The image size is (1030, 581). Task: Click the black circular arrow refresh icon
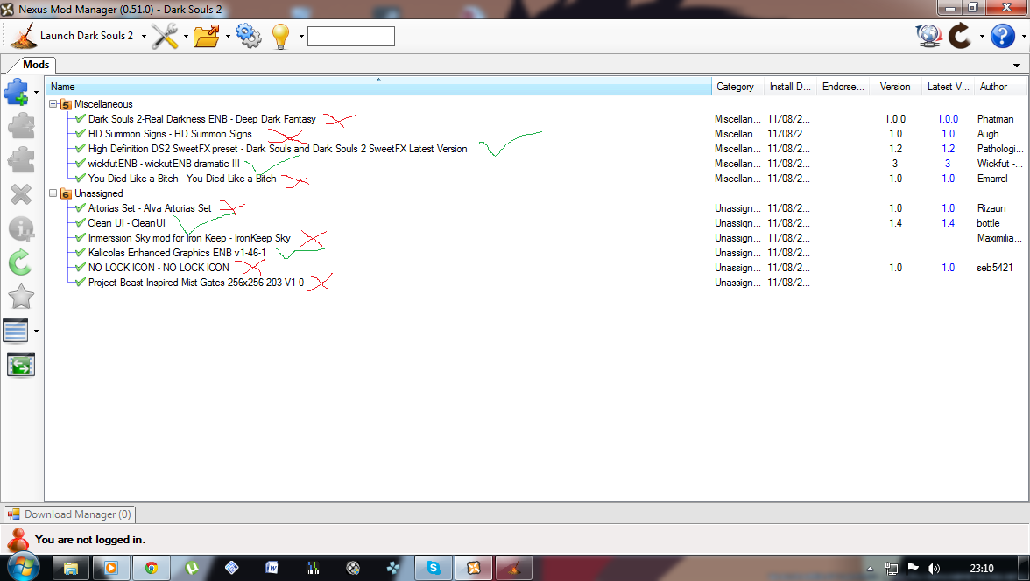point(960,36)
